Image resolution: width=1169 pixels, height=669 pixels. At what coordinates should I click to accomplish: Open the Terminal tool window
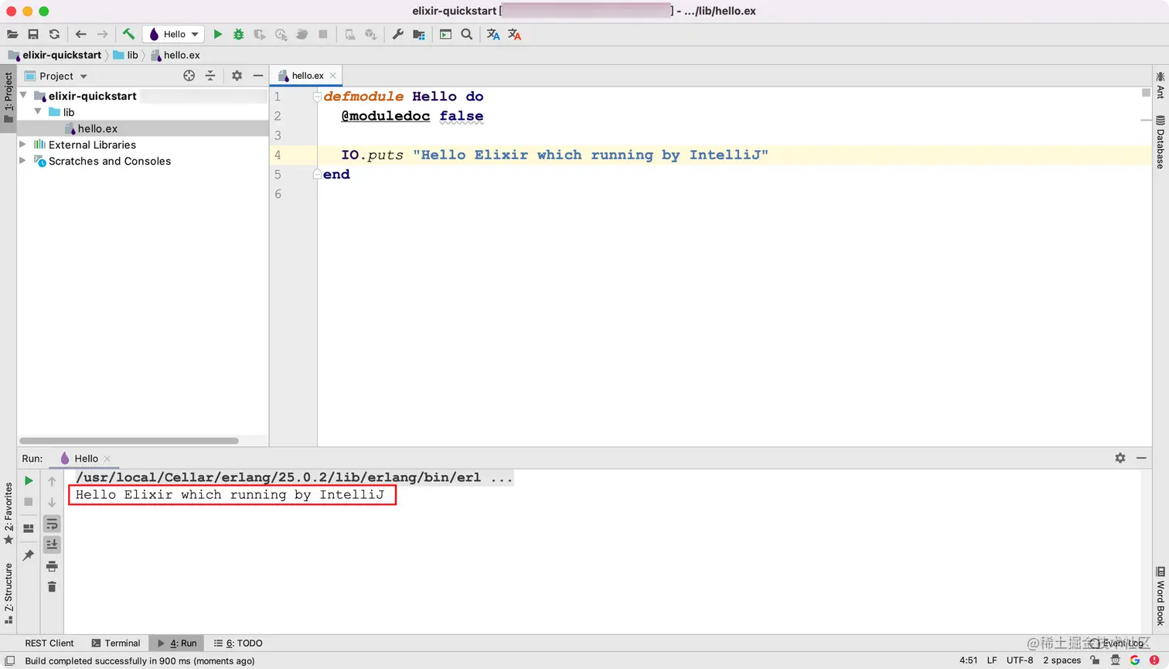point(116,643)
